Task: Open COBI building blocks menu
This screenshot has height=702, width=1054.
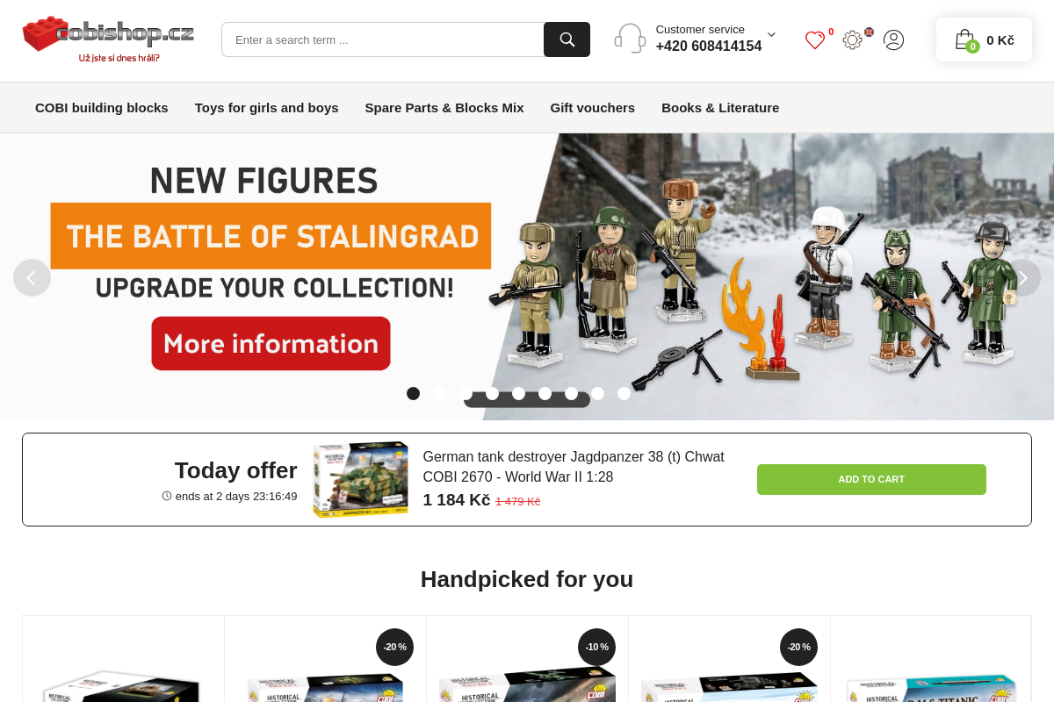Action: [102, 108]
